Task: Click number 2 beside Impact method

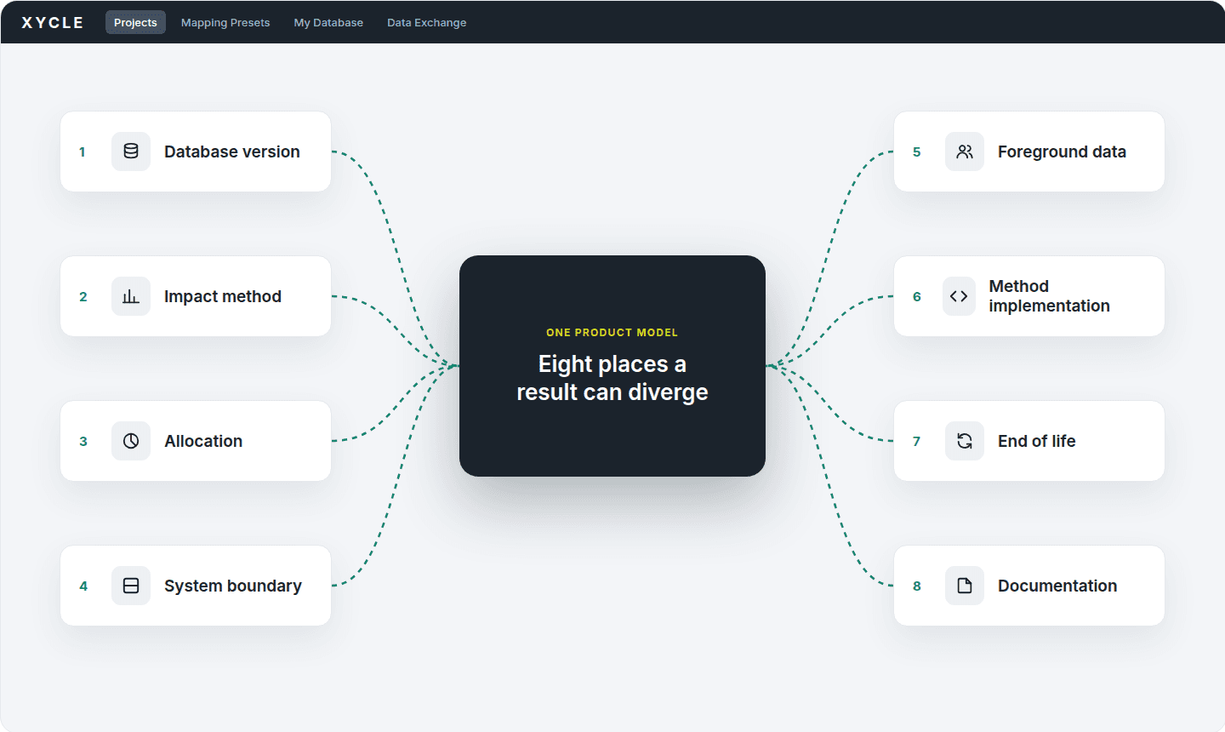Action: coord(83,296)
